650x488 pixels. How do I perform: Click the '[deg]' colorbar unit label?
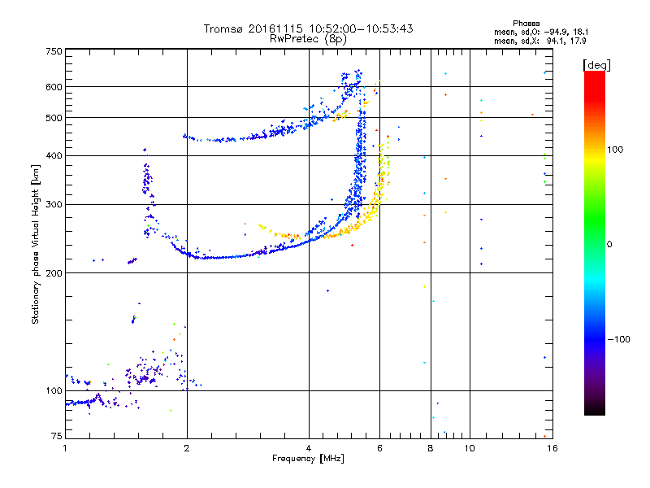click(596, 65)
